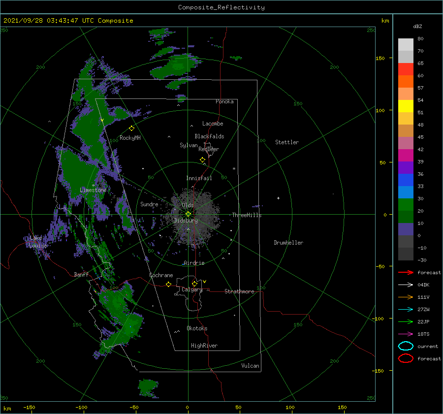Click the Limestone label
This screenshot has height=414, width=443.
click(93, 190)
